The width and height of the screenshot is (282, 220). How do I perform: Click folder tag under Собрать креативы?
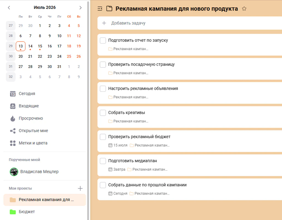coord(128,121)
